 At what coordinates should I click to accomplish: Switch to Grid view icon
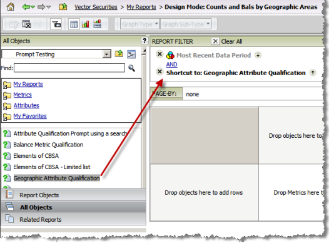click(x=74, y=24)
